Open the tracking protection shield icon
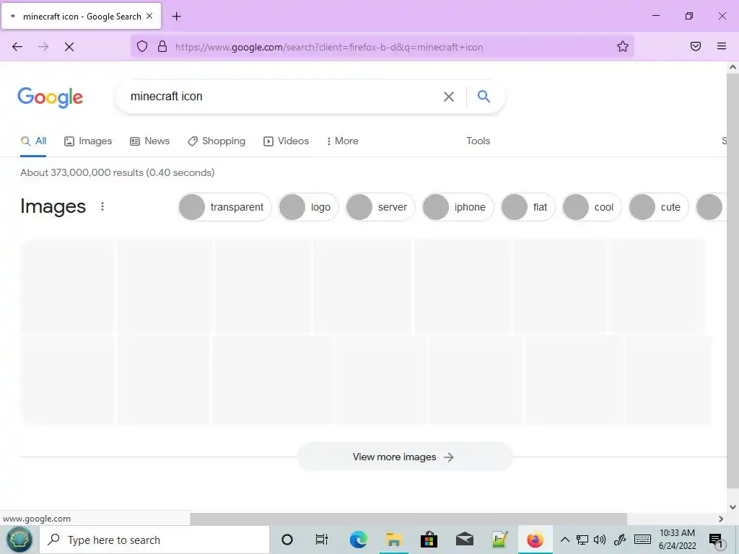Screen dimensions: 739x554 pyautogui.click(x=142, y=47)
